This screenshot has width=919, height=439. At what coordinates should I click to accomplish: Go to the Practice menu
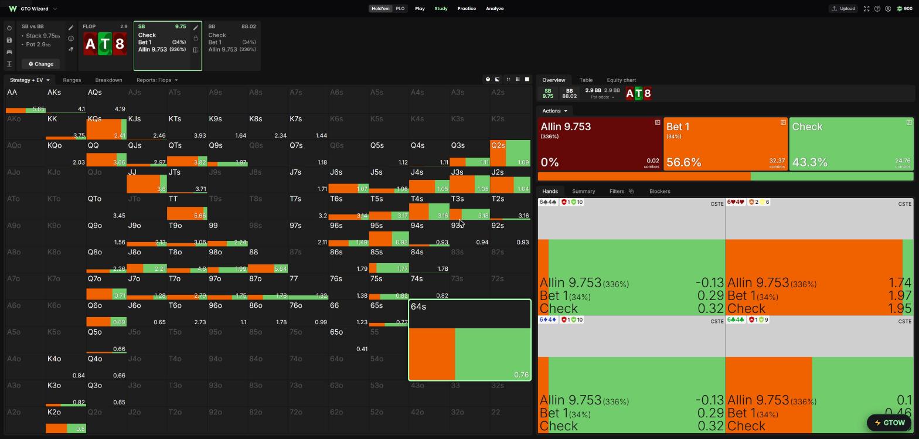pos(467,9)
